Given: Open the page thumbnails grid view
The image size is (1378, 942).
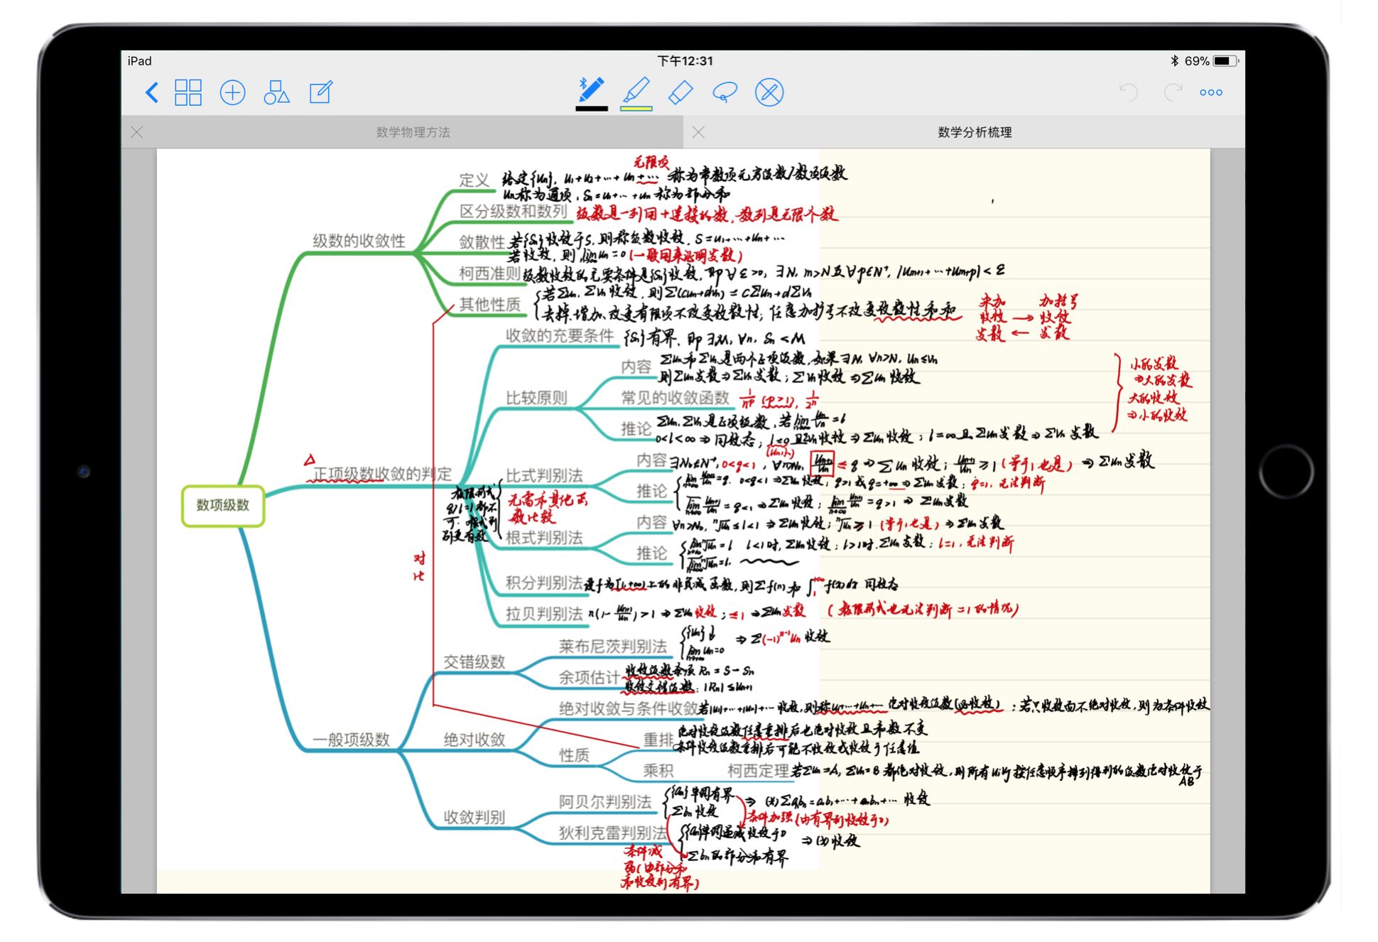Looking at the screenshot, I should 188,92.
